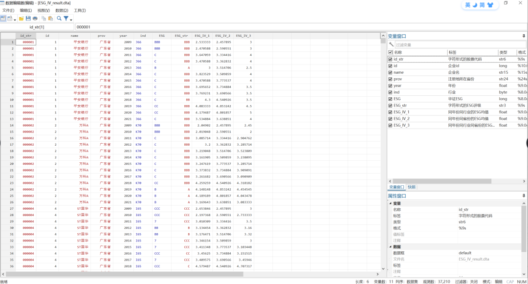Save the dataset with the floppy icon
Viewport: 528px width, 284px height.
pos(28,19)
